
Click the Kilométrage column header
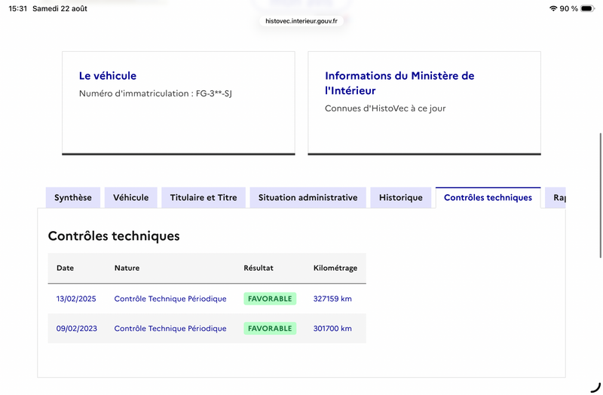tap(335, 268)
